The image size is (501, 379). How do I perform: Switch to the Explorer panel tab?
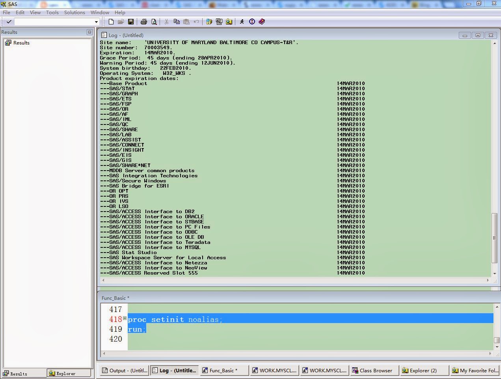66,373
